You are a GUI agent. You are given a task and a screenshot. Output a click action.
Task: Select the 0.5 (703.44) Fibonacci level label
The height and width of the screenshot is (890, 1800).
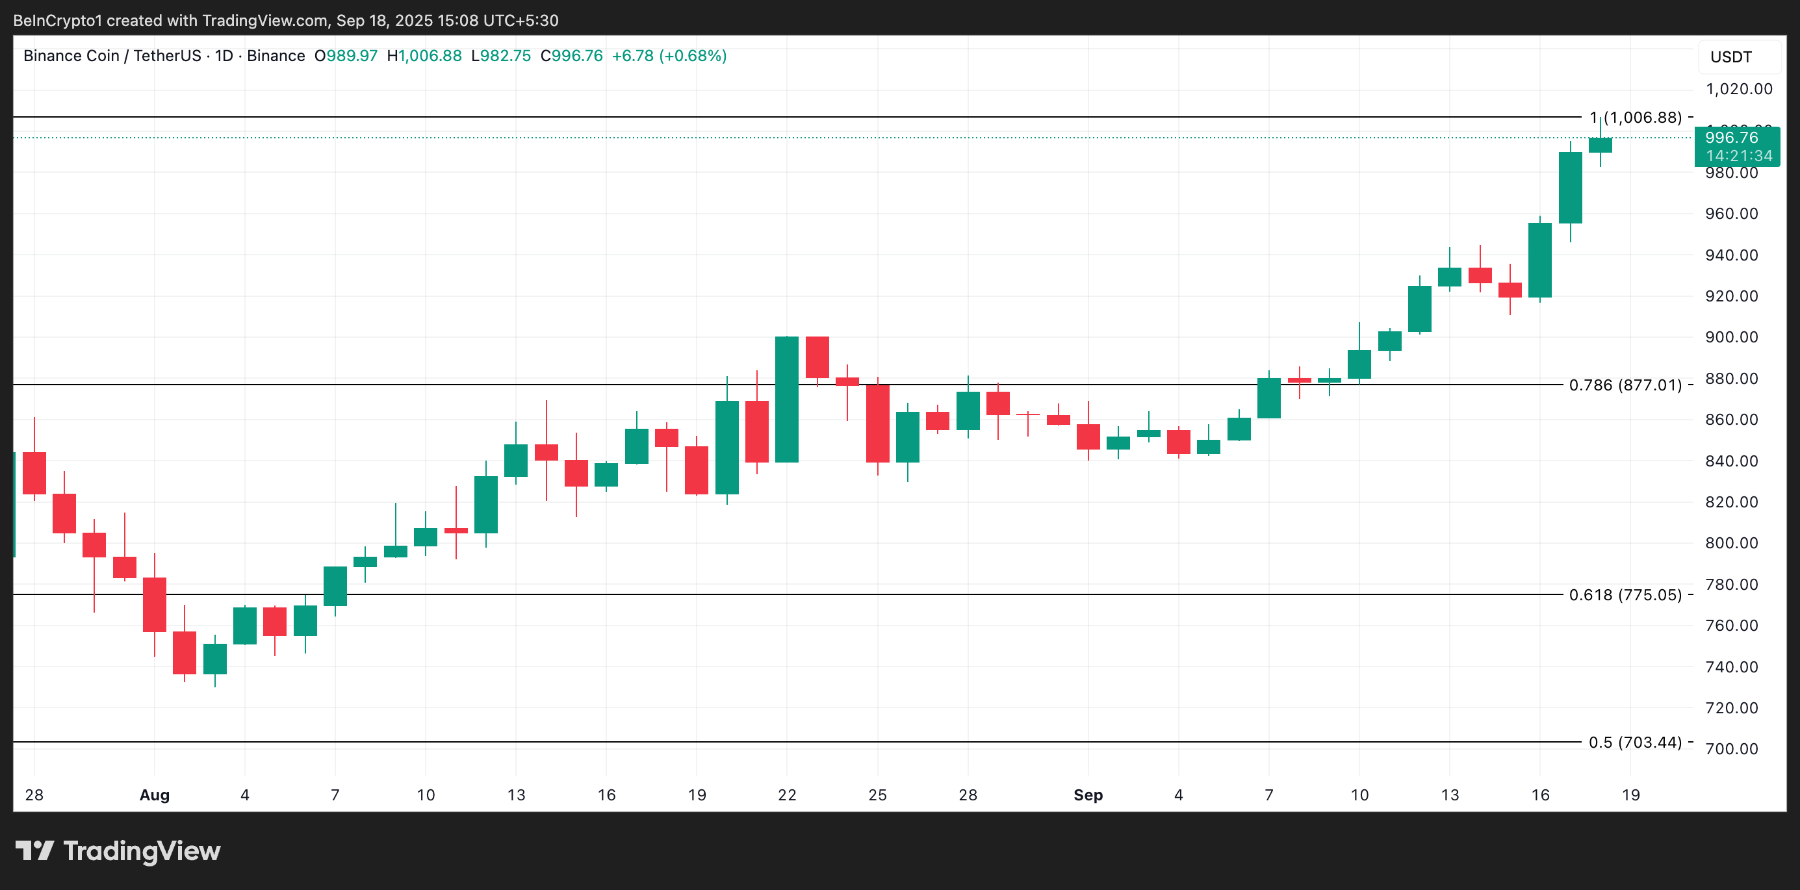point(1634,742)
